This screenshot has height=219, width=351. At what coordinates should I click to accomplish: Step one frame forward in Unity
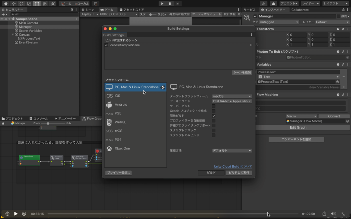click(178, 3)
